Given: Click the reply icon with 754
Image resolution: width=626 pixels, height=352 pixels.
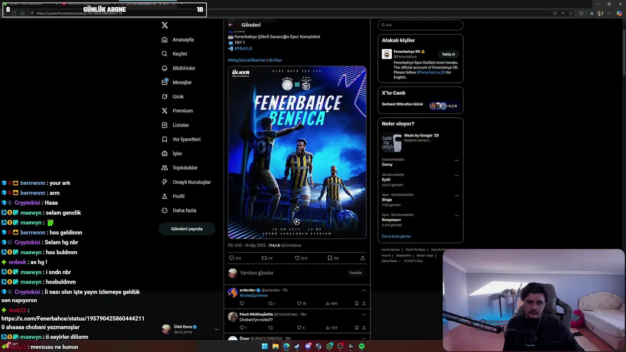Looking at the screenshot, I should pos(235,258).
